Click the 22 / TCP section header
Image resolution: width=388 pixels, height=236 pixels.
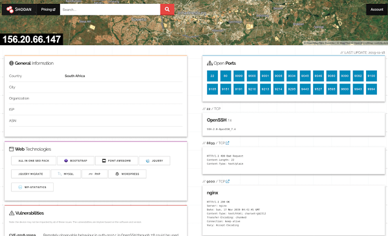pyautogui.click(x=211, y=109)
